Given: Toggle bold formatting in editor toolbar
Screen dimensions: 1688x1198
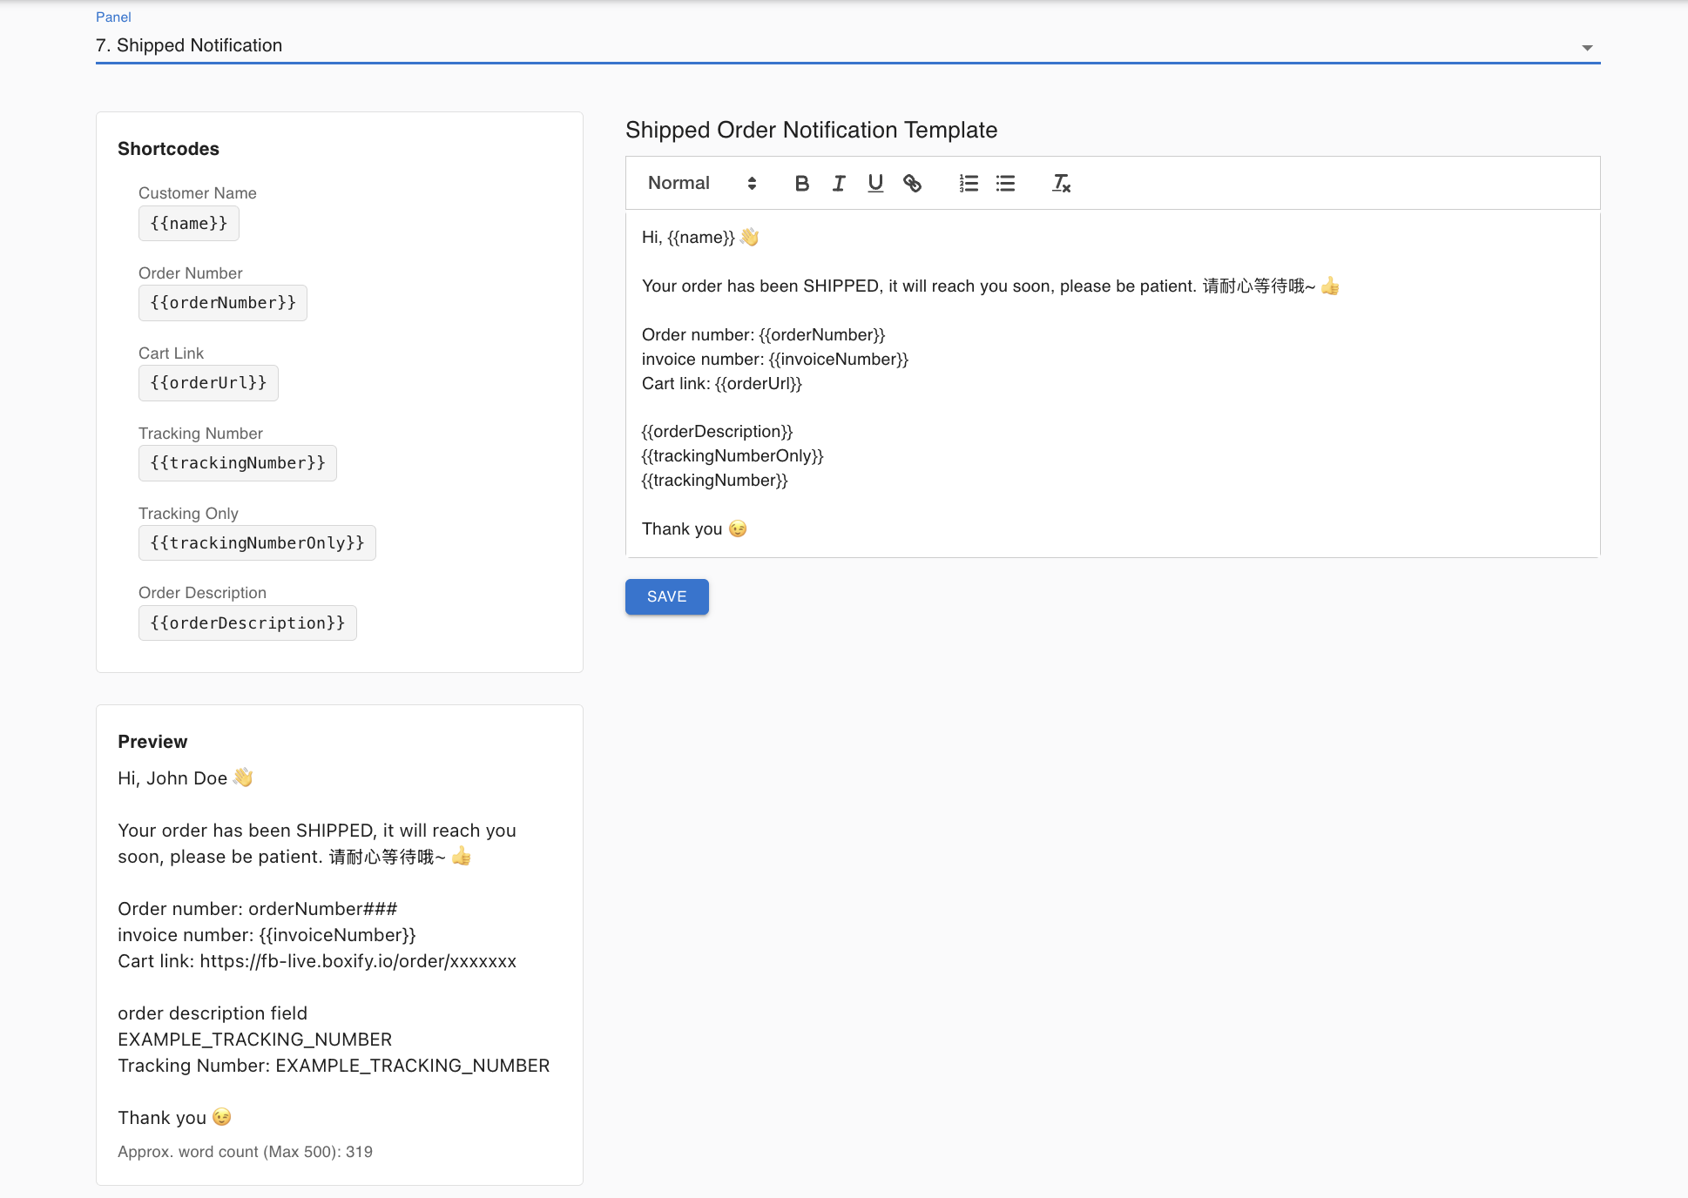Looking at the screenshot, I should 802,183.
